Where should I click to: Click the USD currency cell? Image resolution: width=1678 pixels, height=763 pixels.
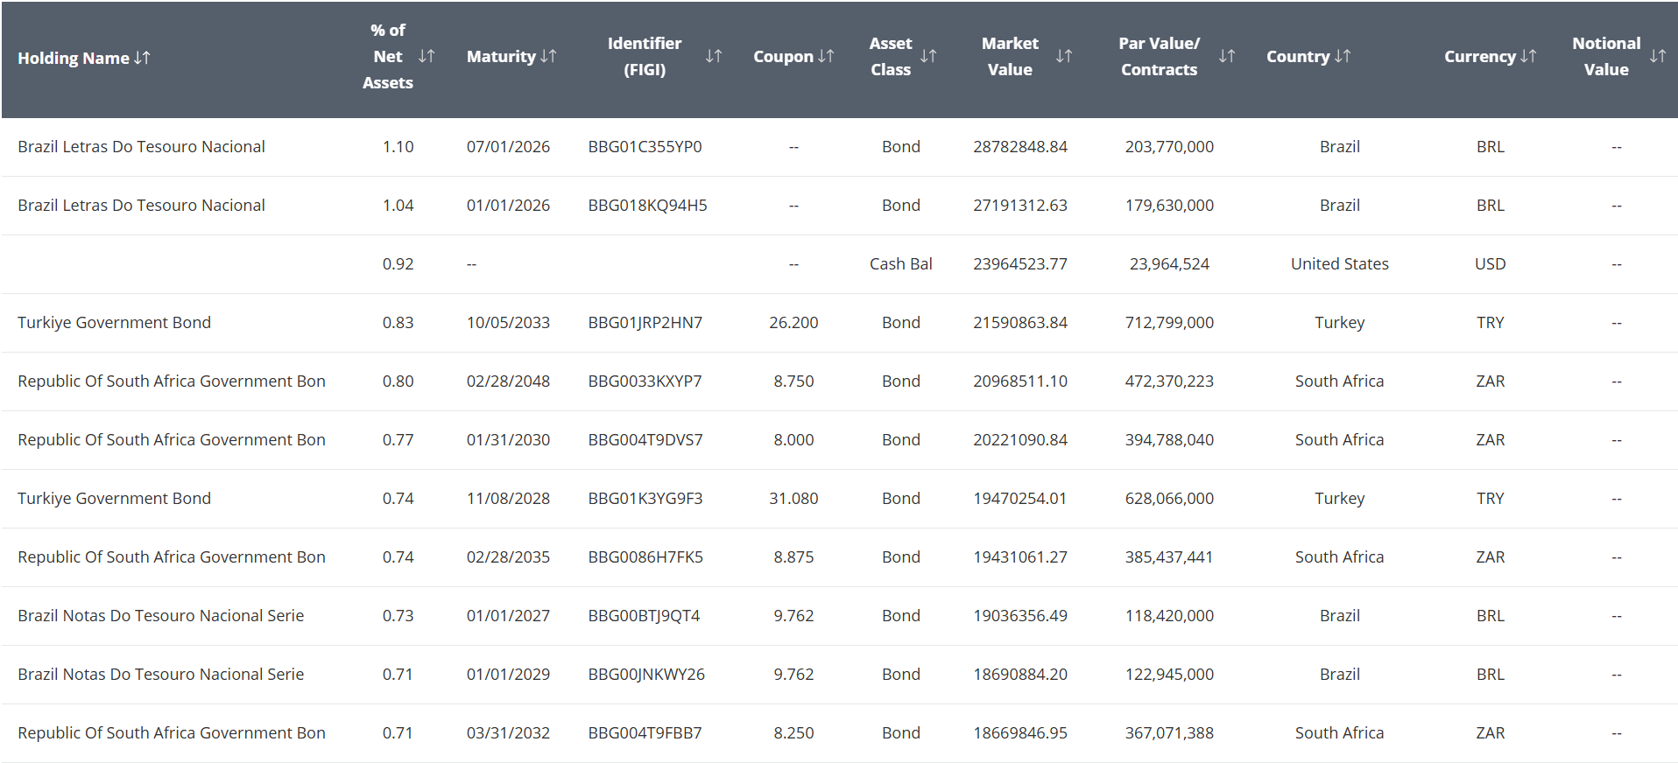click(1490, 263)
